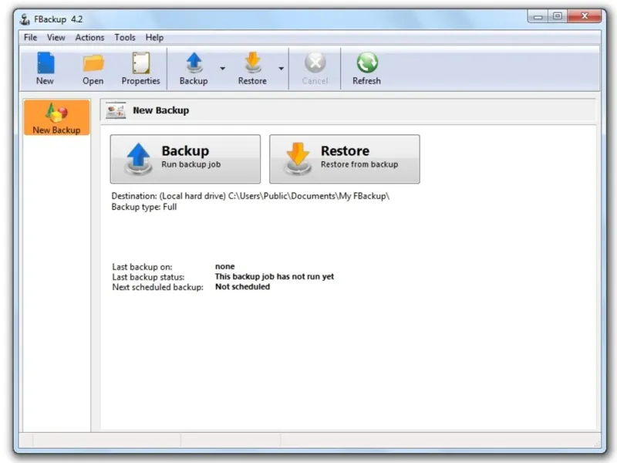Click the greyed Cancel toolbar icon
The image size is (617, 463).
coord(315,69)
